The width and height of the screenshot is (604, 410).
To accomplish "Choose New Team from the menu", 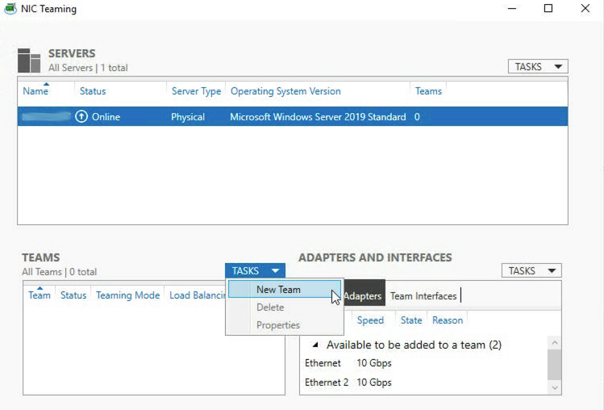I will [x=278, y=290].
